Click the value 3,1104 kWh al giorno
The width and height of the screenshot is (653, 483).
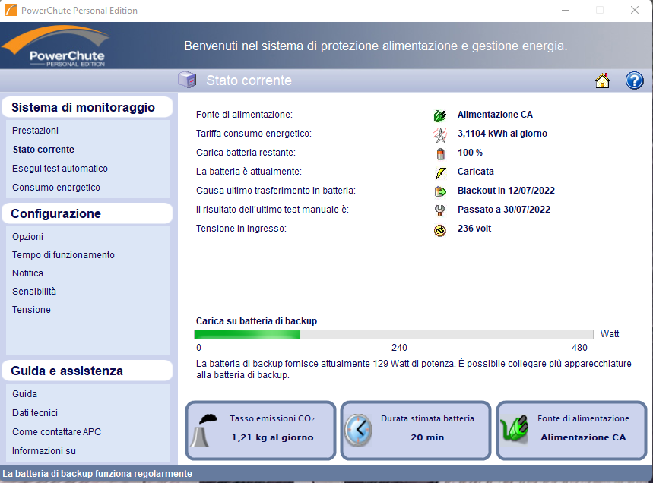tap(502, 134)
